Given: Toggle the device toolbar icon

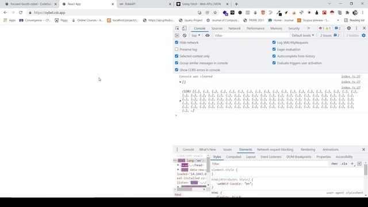Looking at the screenshot, I should 184,28.
